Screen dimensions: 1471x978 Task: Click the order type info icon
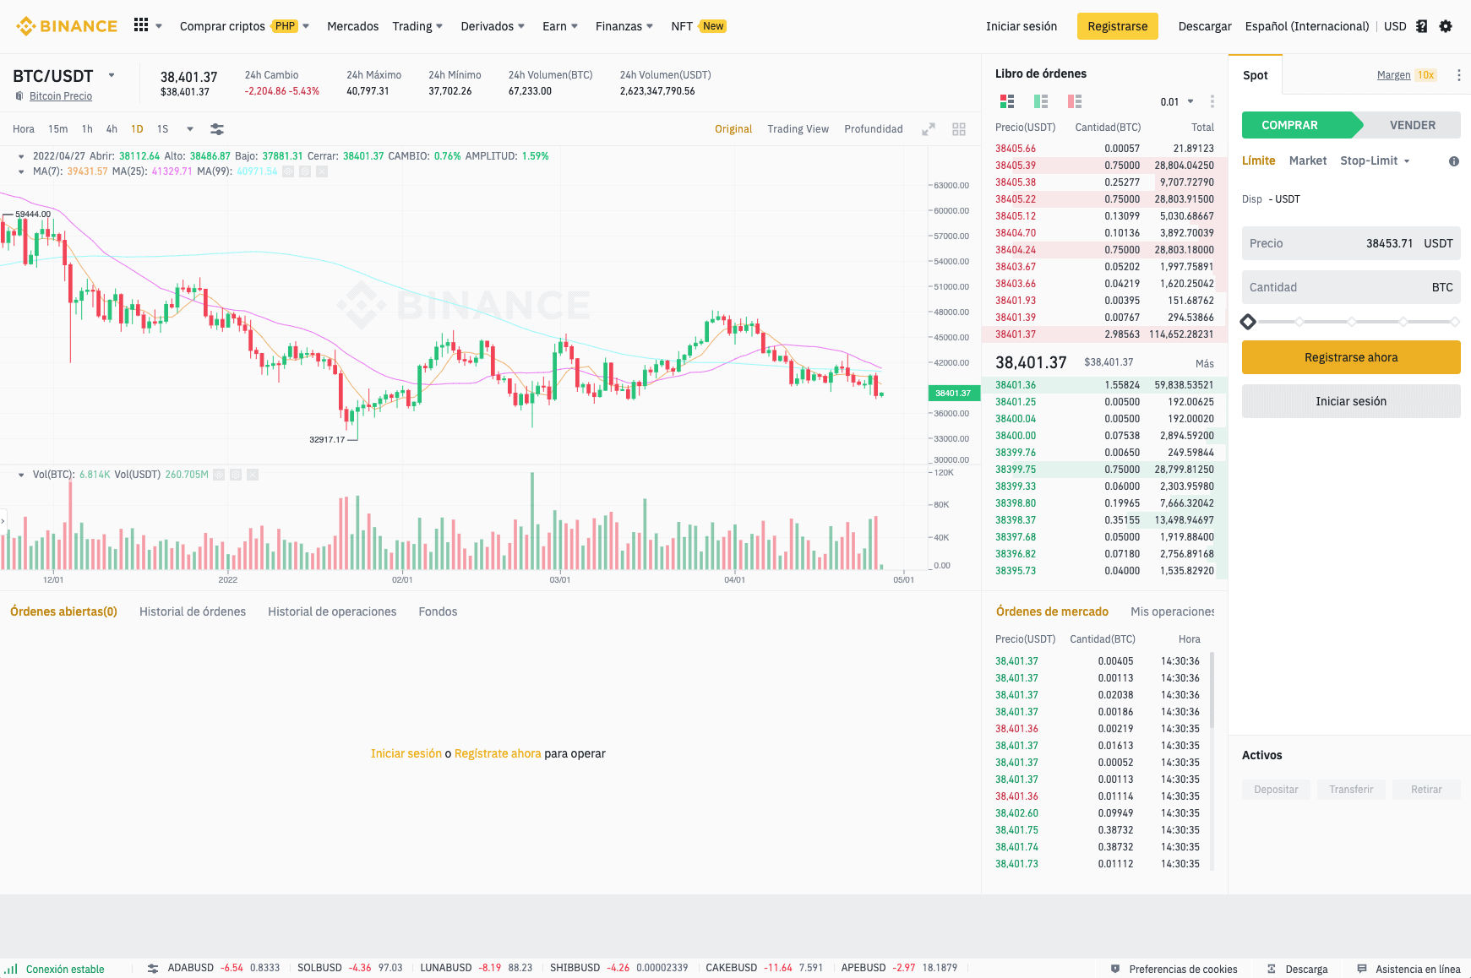coord(1454,161)
